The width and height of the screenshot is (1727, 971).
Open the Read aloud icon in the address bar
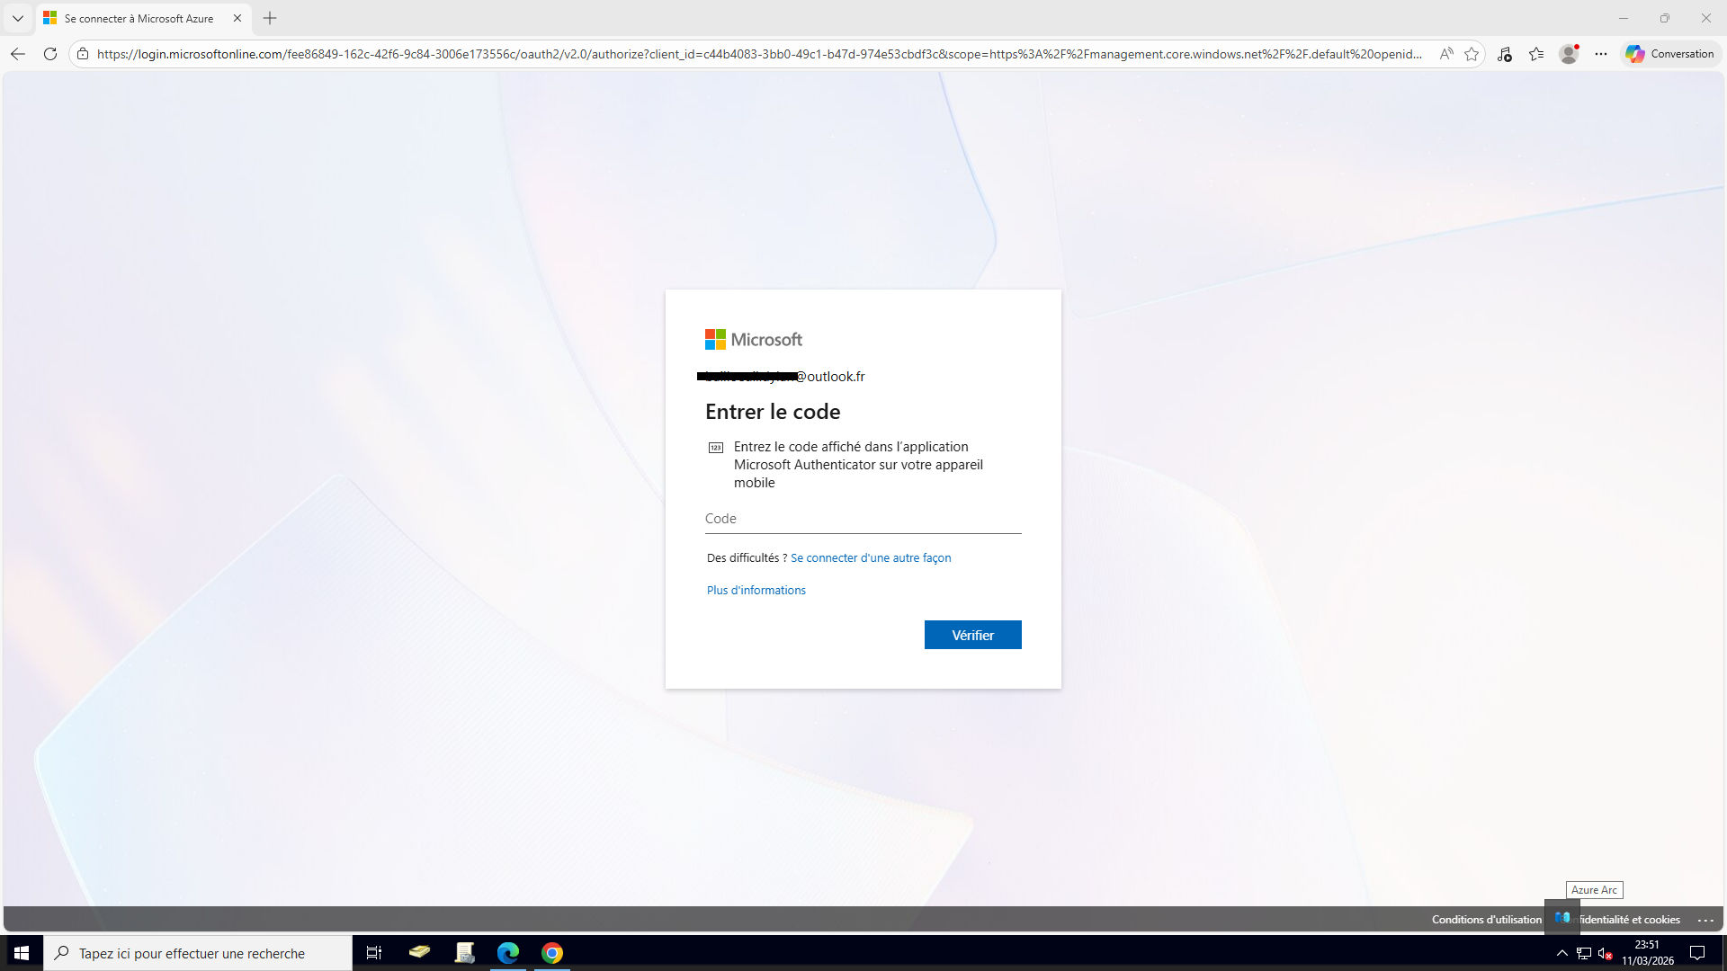tap(1445, 54)
